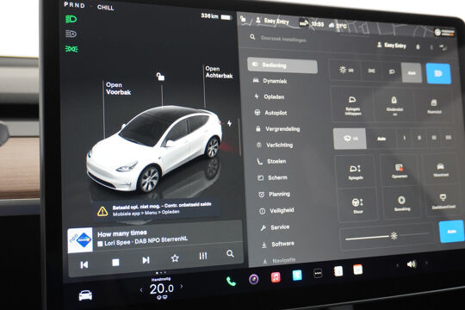
Task: Favorite the station with star icon
Action: (175, 258)
